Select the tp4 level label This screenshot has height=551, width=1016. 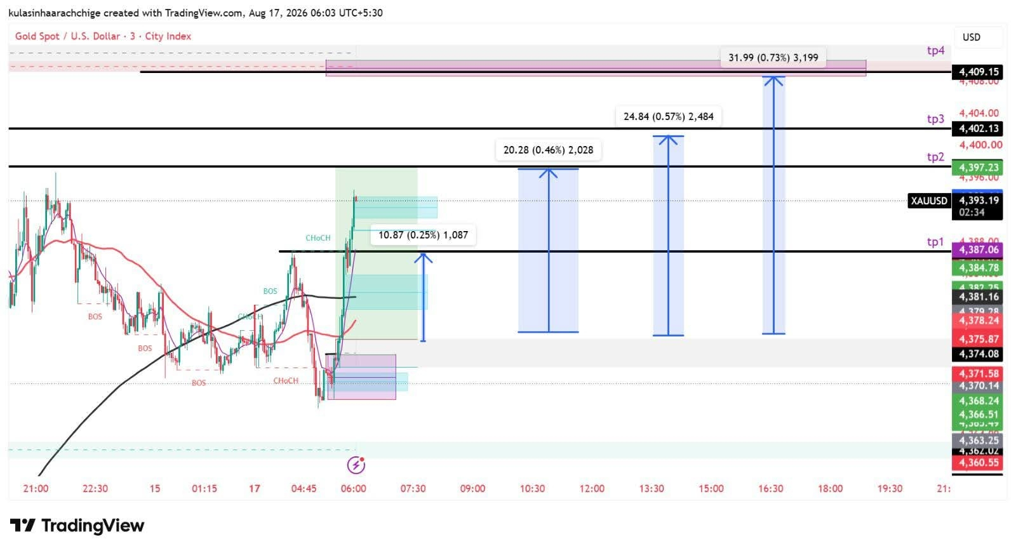[935, 51]
